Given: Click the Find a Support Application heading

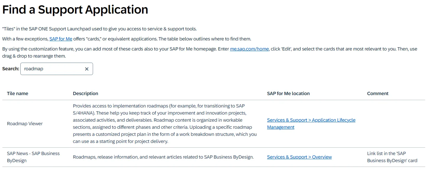Looking at the screenshot, I should [75, 10].
